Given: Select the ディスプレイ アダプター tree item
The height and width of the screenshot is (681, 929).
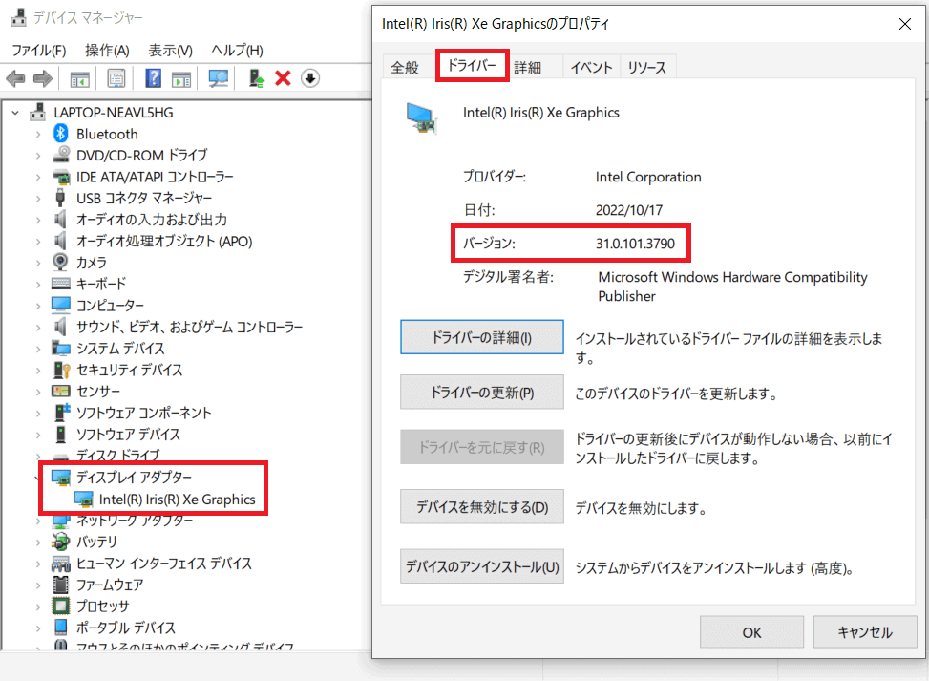Looking at the screenshot, I should coord(134,478).
